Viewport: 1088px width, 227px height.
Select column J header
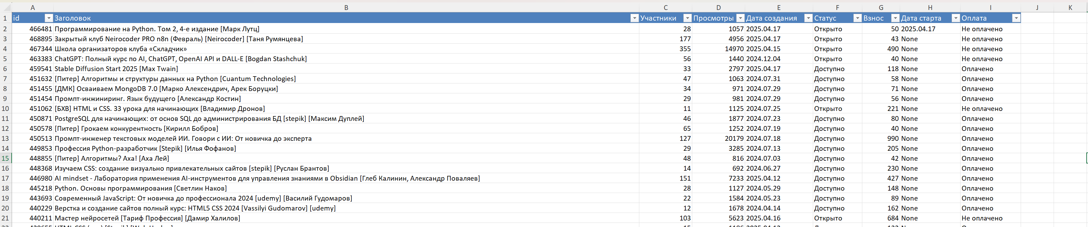(1037, 8)
